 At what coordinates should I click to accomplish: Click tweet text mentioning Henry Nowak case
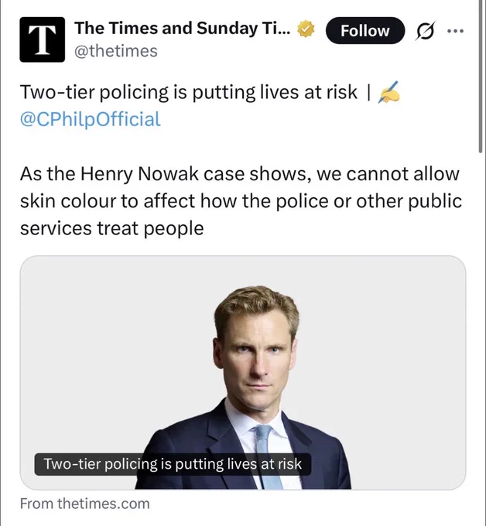click(x=240, y=175)
